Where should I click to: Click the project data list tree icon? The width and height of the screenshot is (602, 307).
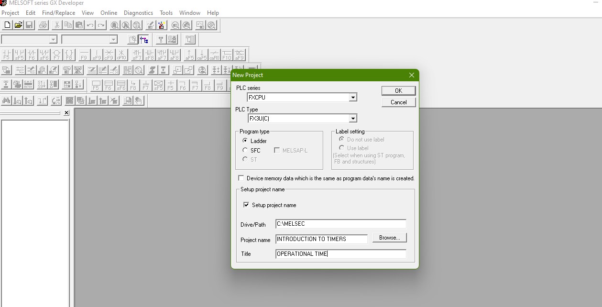[x=144, y=40]
